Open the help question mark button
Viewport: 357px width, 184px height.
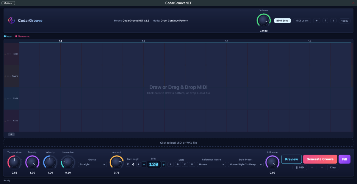coord(333,21)
